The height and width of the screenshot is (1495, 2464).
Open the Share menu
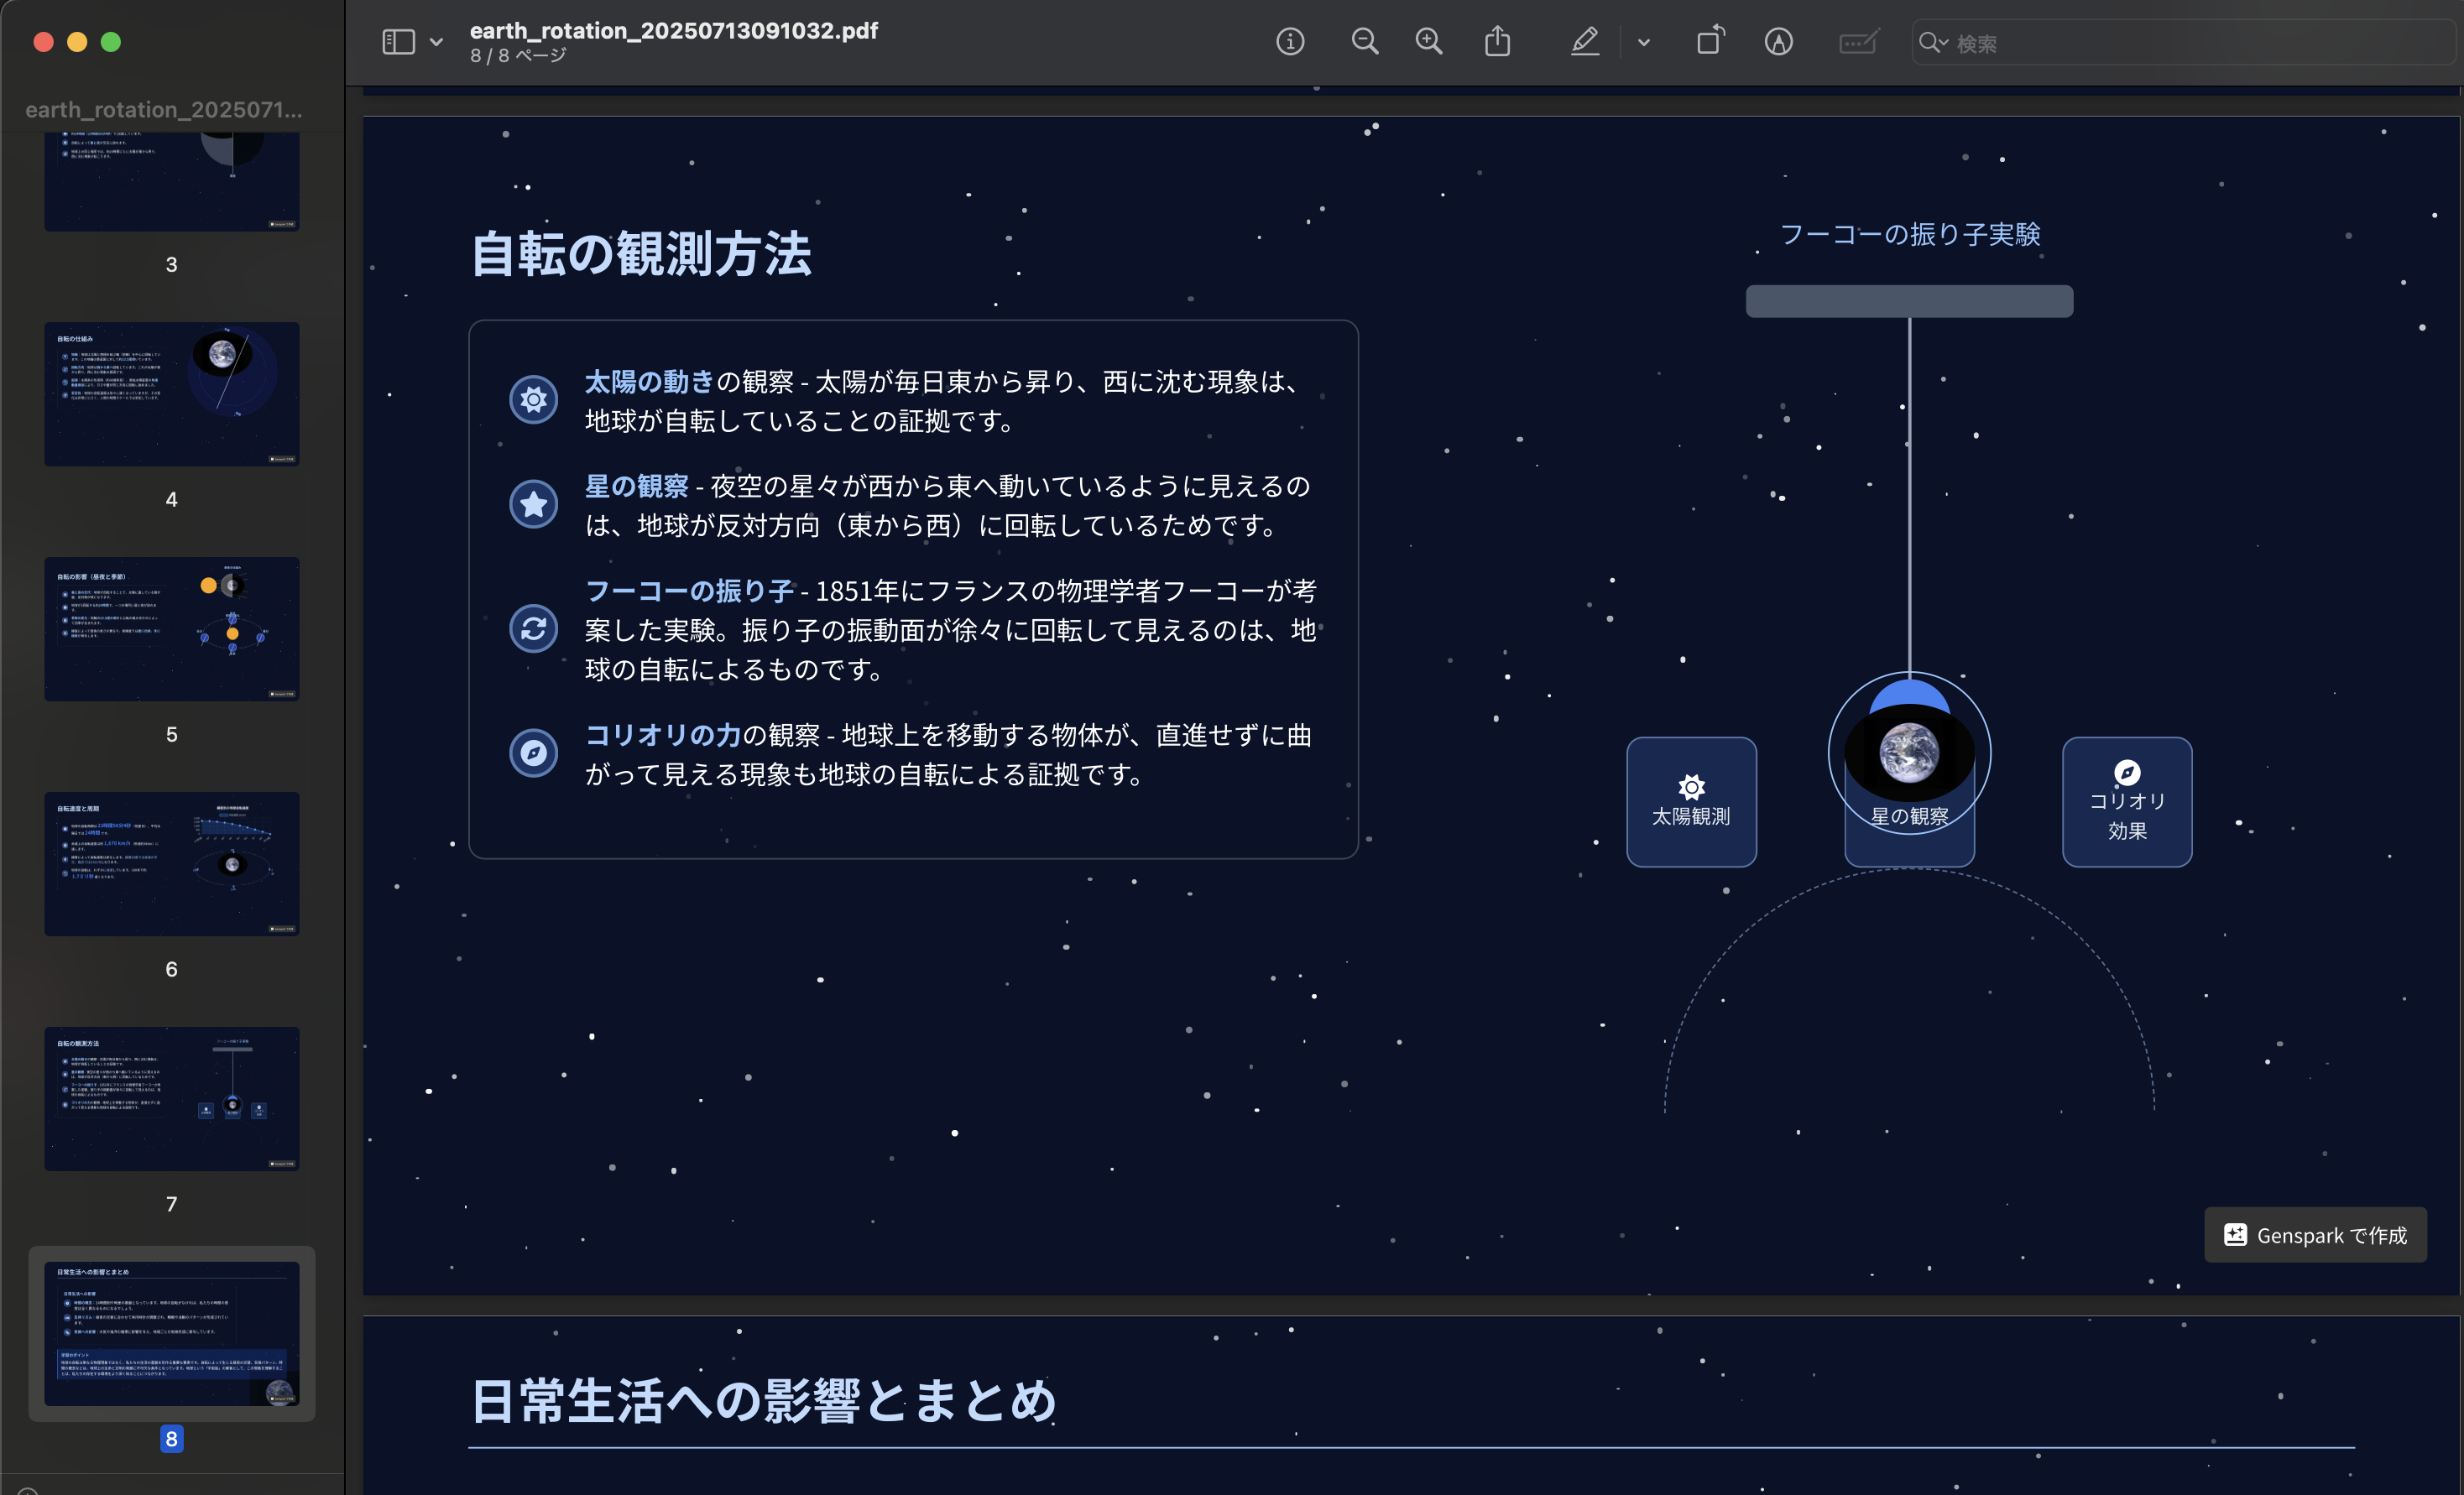pos(1497,41)
